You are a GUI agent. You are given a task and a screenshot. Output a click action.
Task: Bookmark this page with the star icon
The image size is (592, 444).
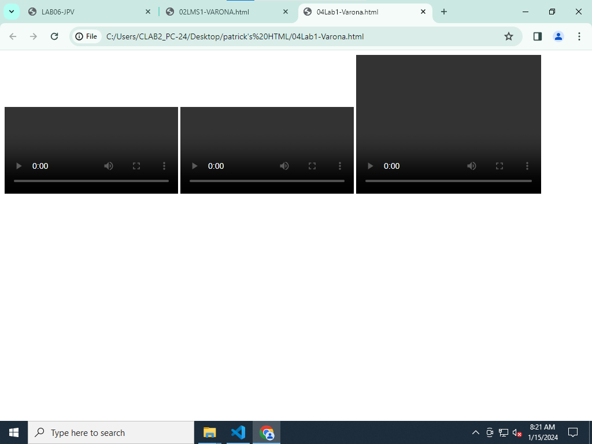point(509,36)
